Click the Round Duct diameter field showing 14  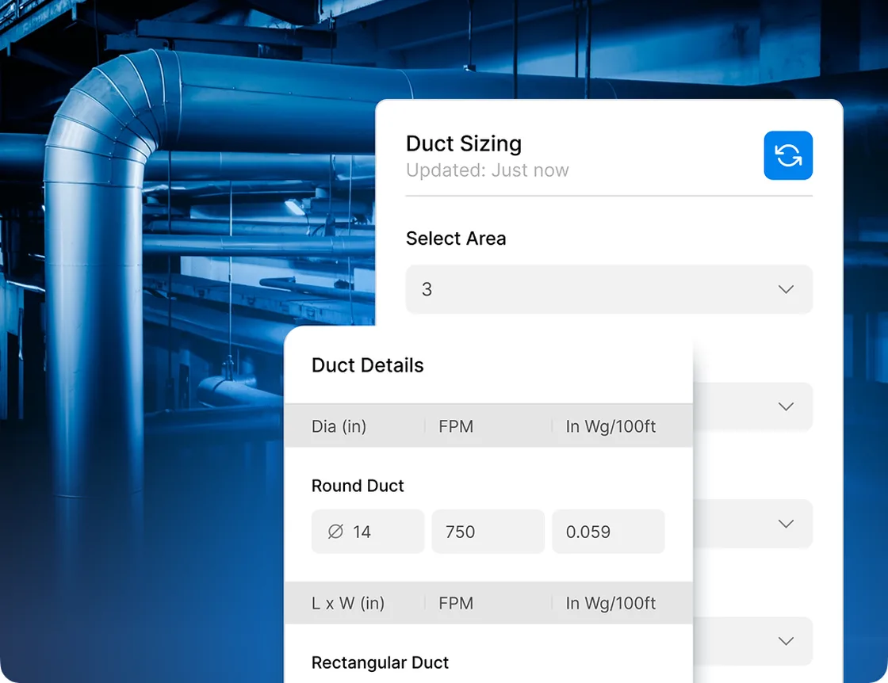tap(368, 532)
